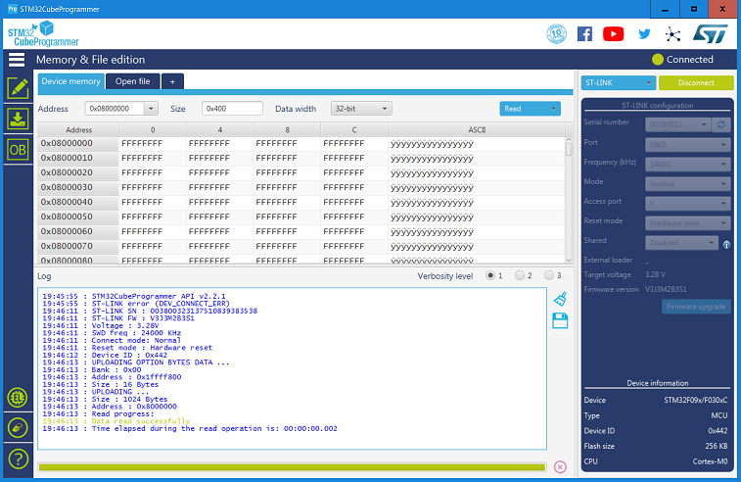Open the Access port dropdown
Screen dimensions: 741x482
687,204
